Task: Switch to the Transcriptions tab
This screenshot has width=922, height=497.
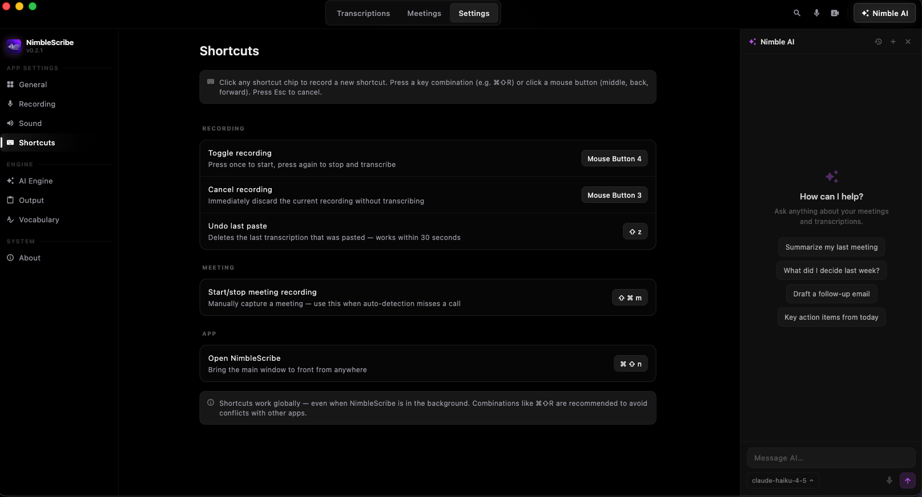Action: coord(363,13)
